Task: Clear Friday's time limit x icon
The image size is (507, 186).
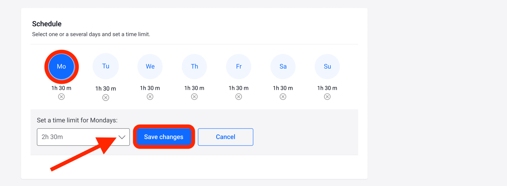Action: point(239,97)
